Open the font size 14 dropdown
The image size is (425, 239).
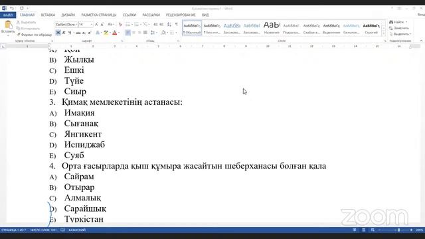pos(92,25)
